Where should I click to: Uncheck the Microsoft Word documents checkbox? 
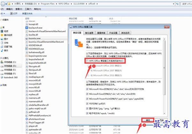[87, 89]
